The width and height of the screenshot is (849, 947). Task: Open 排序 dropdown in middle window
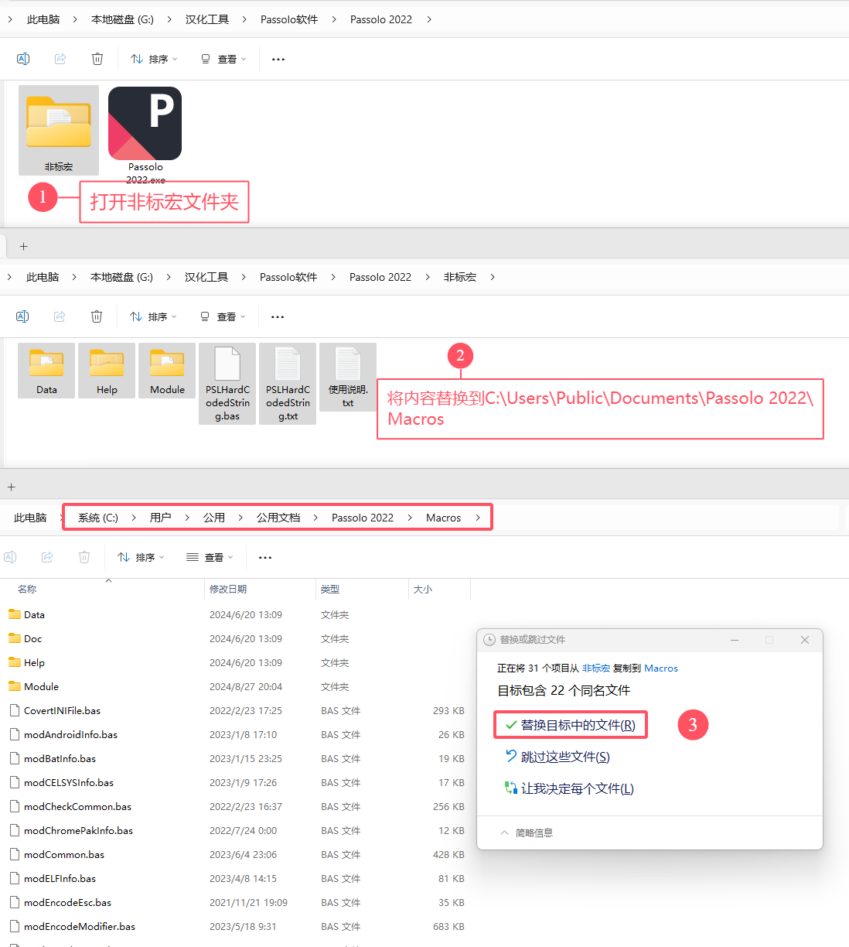pos(153,316)
